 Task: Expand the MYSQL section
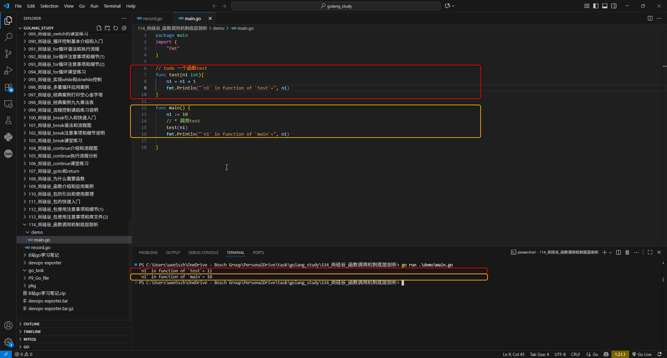pos(74,339)
